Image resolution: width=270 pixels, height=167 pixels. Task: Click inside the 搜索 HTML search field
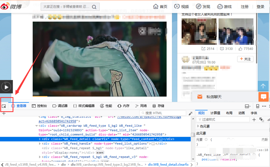tap(162, 113)
